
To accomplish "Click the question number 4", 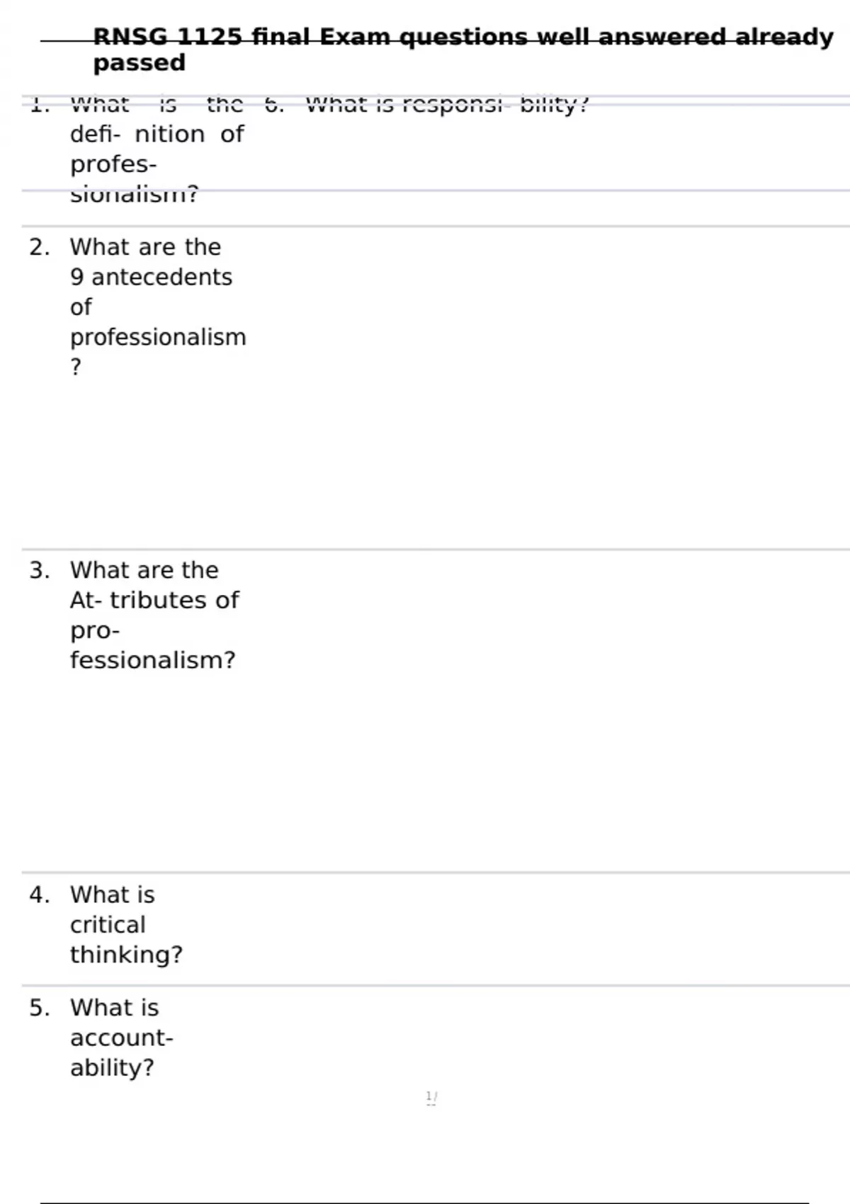I will pyautogui.click(x=39, y=895).
